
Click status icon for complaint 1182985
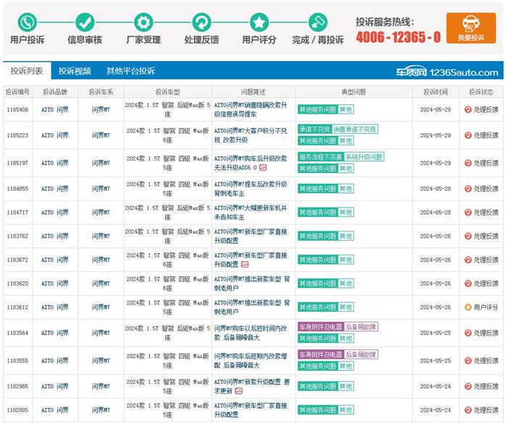tap(468, 386)
